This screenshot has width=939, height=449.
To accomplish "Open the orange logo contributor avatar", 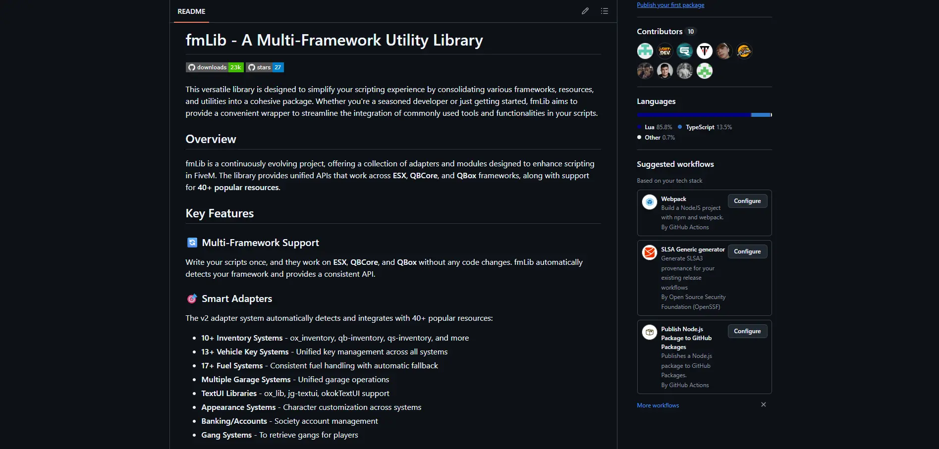I will (744, 51).
